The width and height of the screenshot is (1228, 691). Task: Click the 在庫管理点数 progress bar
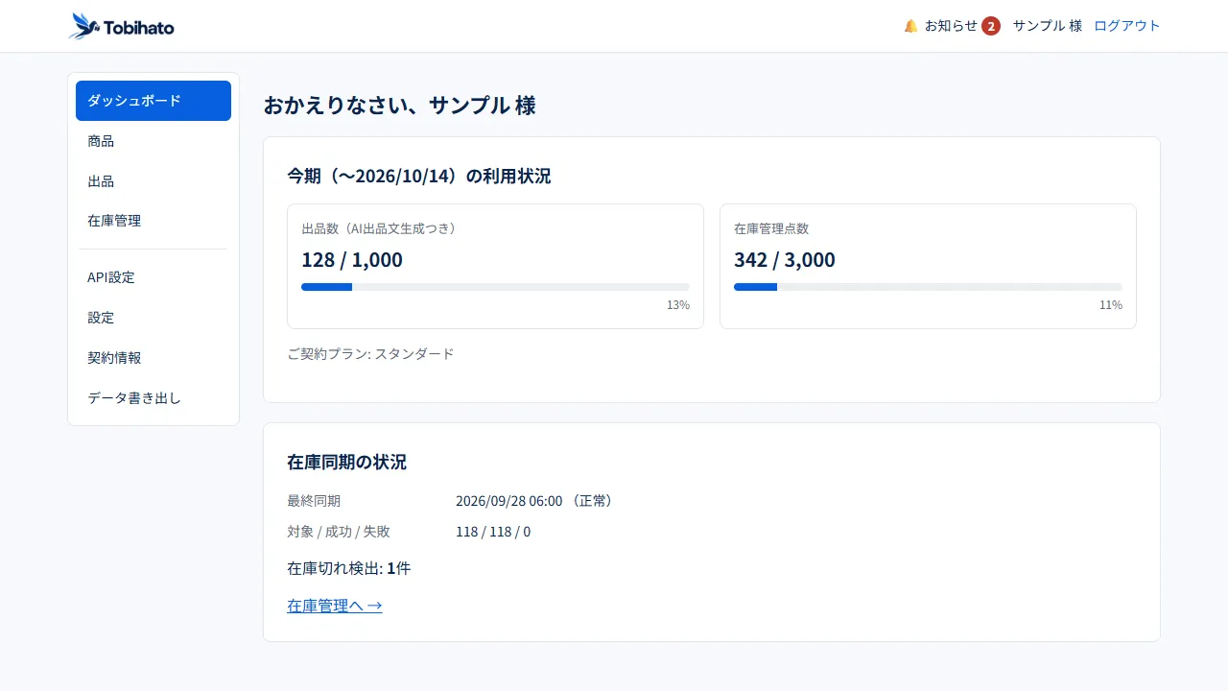point(928,287)
